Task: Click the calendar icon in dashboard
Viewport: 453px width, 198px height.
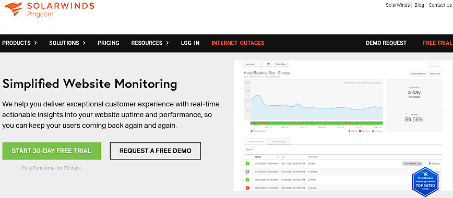Action: (268, 64)
